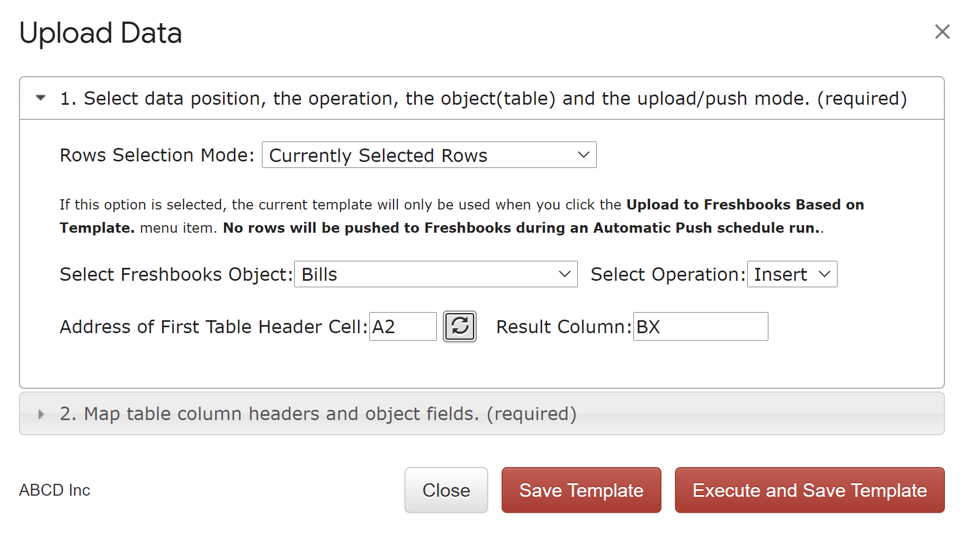Open the Rows Selection Mode dropdown
966x554 pixels.
coord(429,155)
